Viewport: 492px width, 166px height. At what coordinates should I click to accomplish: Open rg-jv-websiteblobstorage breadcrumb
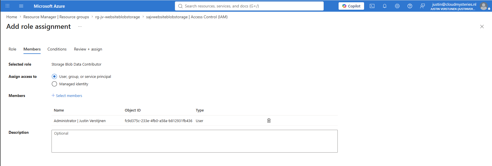click(x=118, y=17)
